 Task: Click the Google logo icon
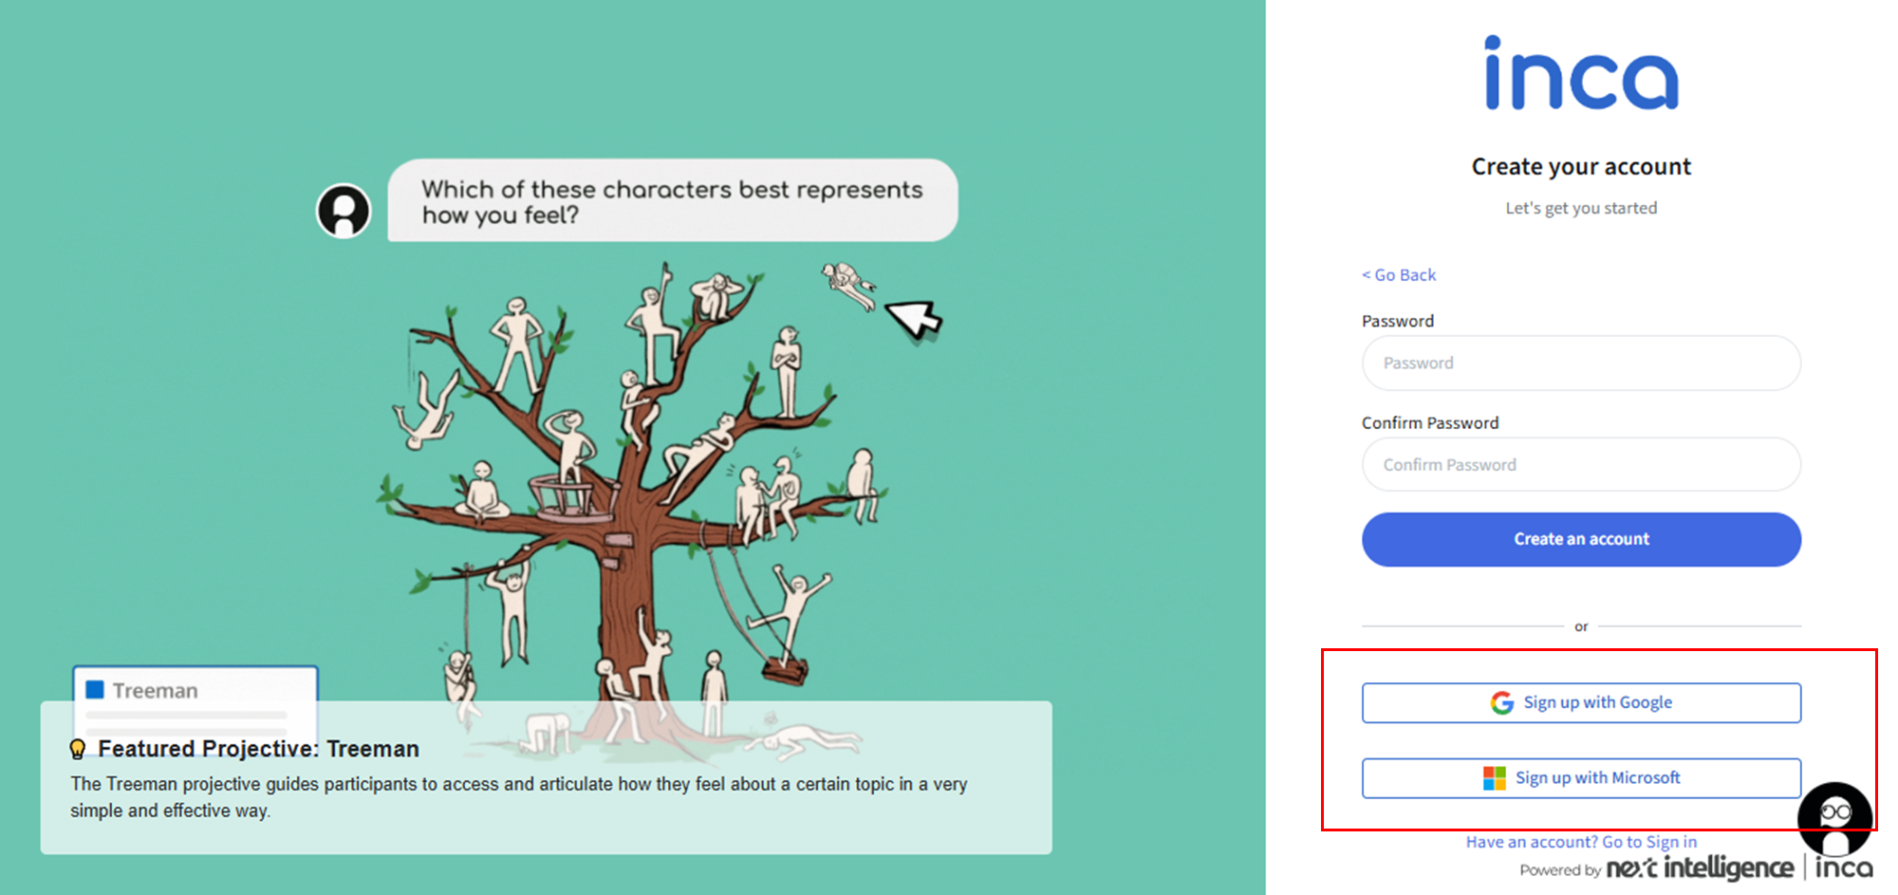(x=1501, y=702)
